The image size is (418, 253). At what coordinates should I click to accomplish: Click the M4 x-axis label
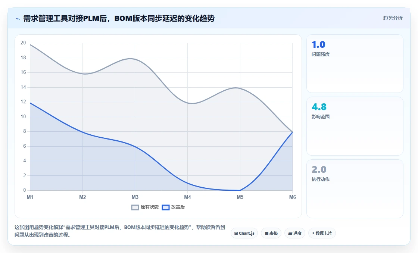click(187, 197)
